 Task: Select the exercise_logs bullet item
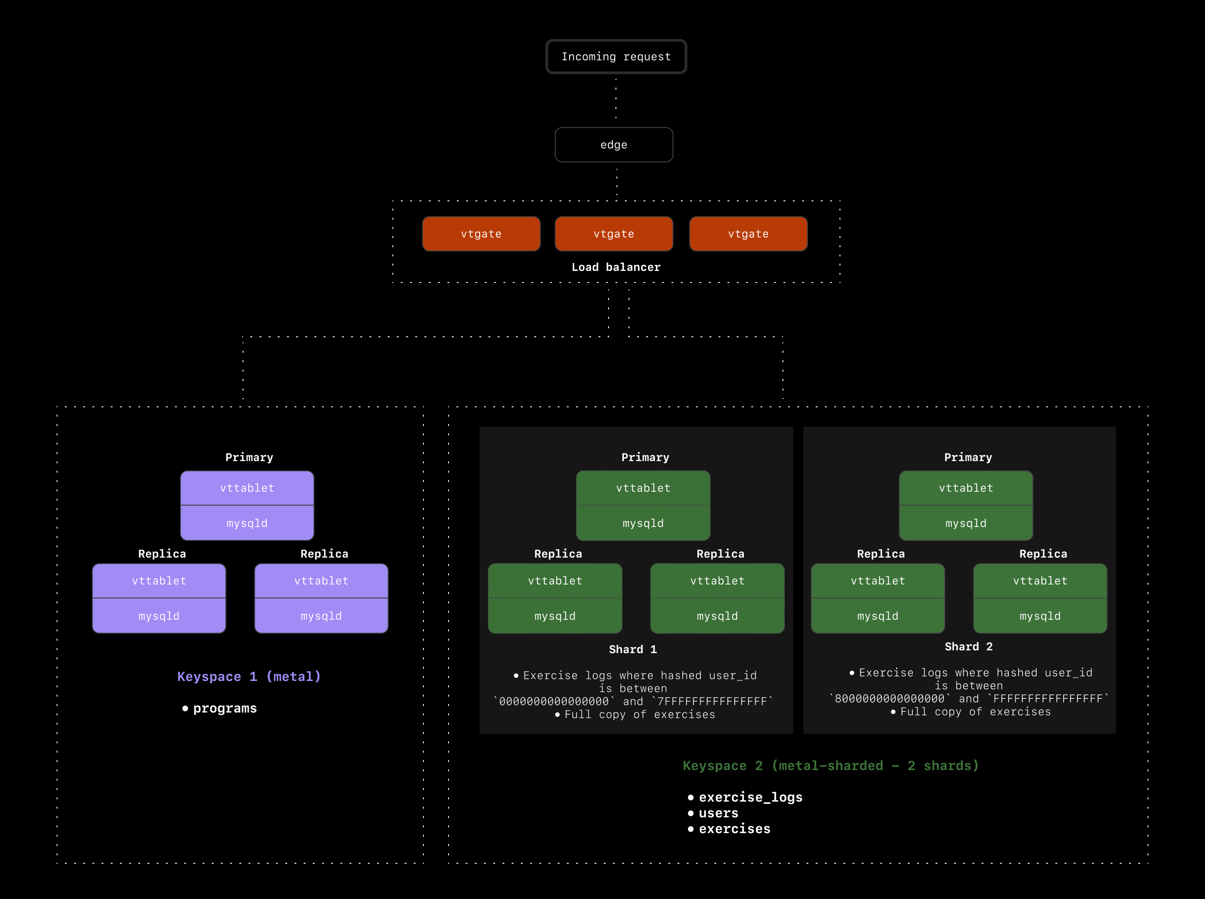click(x=751, y=796)
